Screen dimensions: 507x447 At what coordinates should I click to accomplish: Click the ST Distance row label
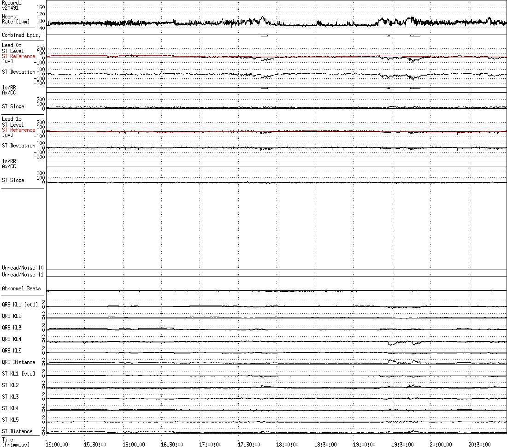coord(17,431)
